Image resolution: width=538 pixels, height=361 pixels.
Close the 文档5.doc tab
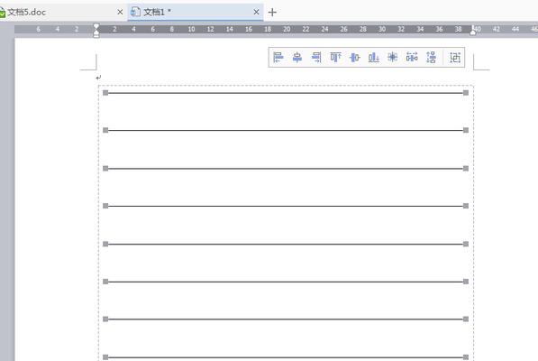[x=120, y=12]
